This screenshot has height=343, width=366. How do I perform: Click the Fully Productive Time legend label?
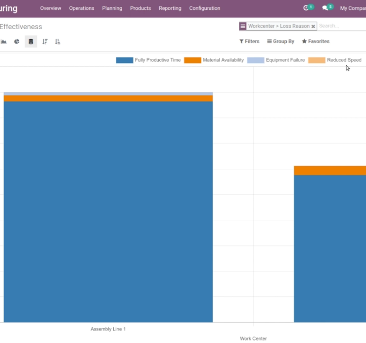point(158,60)
